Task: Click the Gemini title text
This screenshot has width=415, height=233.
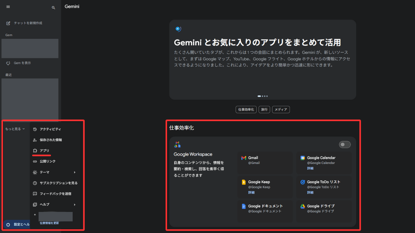Action: coord(72,6)
